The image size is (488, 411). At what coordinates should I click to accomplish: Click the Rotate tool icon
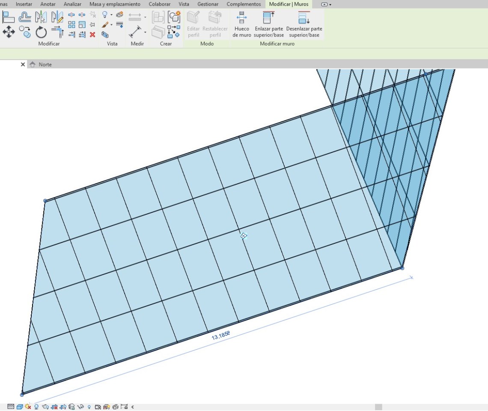click(41, 32)
